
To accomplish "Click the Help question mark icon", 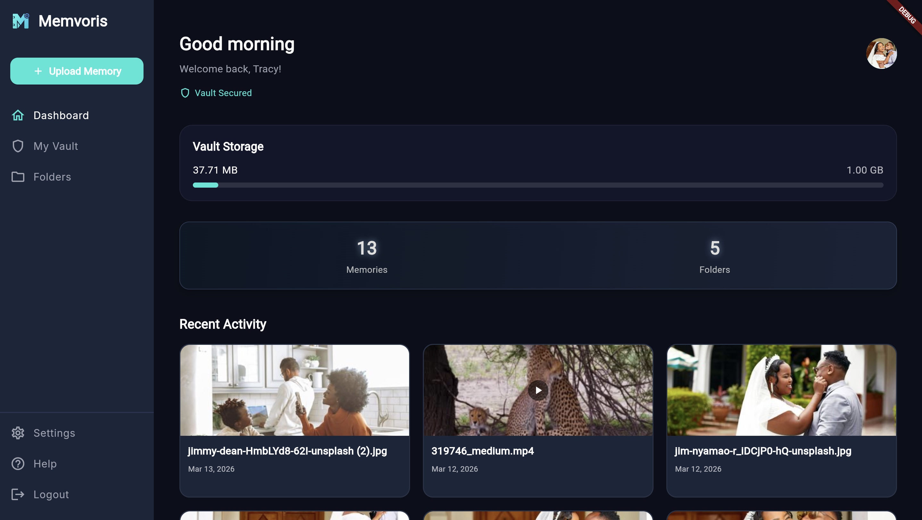I will tap(18, 464).
